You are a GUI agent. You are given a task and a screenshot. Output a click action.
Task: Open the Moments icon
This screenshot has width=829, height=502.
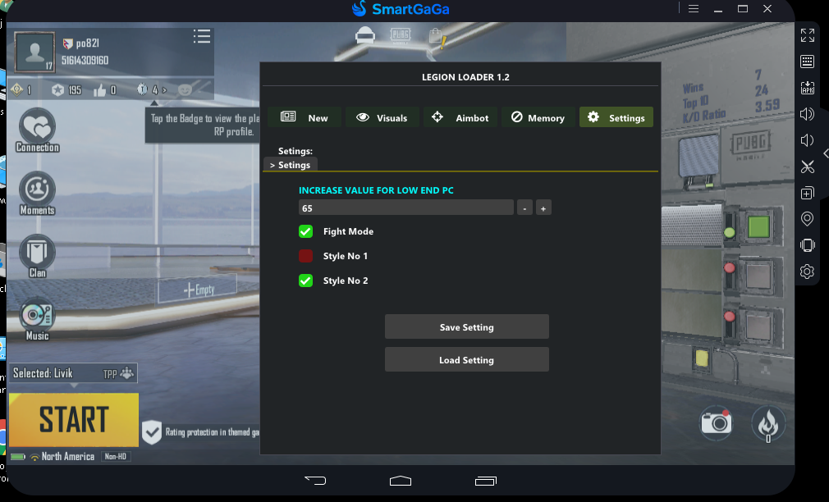tap(38, 193)
